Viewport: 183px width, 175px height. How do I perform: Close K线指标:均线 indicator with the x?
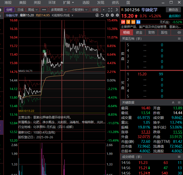click(x=72, y=15)
